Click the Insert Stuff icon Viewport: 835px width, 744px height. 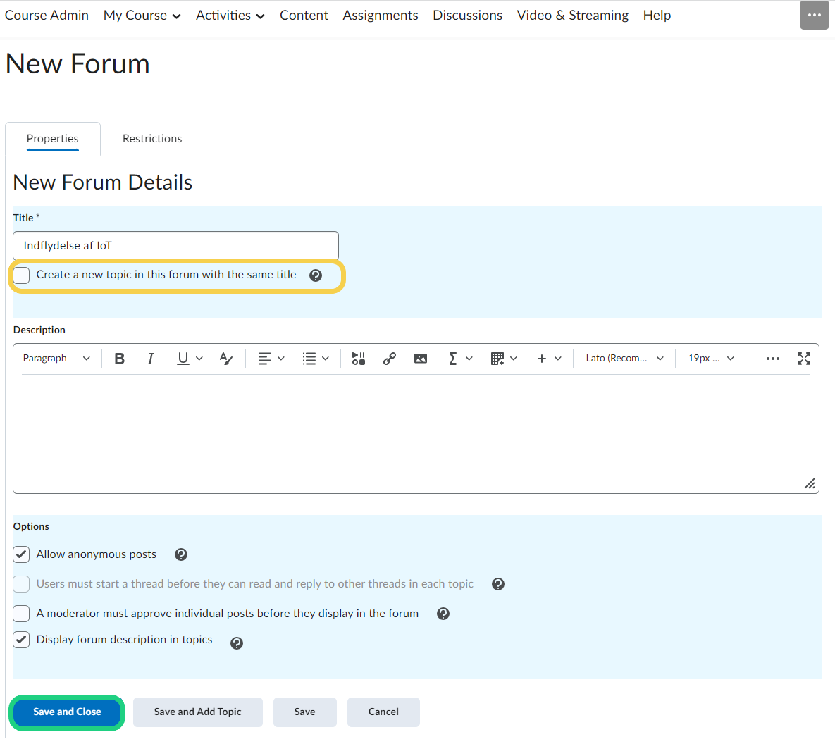point(359,359)
